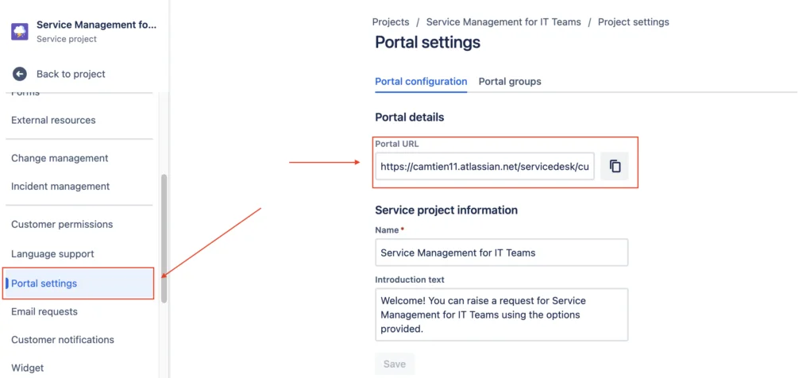810x378 pixels.
Task: Click the Projects breadcrumb link
Action: pos(391,22)
